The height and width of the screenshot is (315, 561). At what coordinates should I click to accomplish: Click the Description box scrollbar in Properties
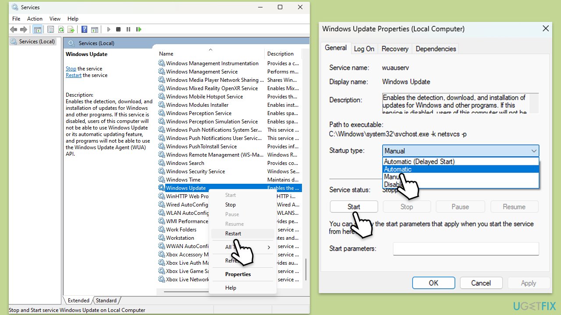pyautogui.click(x=534, y=103)
